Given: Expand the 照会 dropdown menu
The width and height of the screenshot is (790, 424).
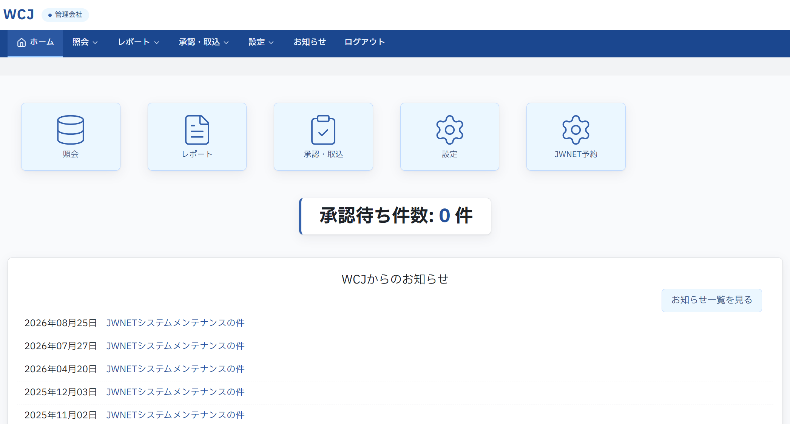Looking at the screenshot, I should tap(85, 42).
